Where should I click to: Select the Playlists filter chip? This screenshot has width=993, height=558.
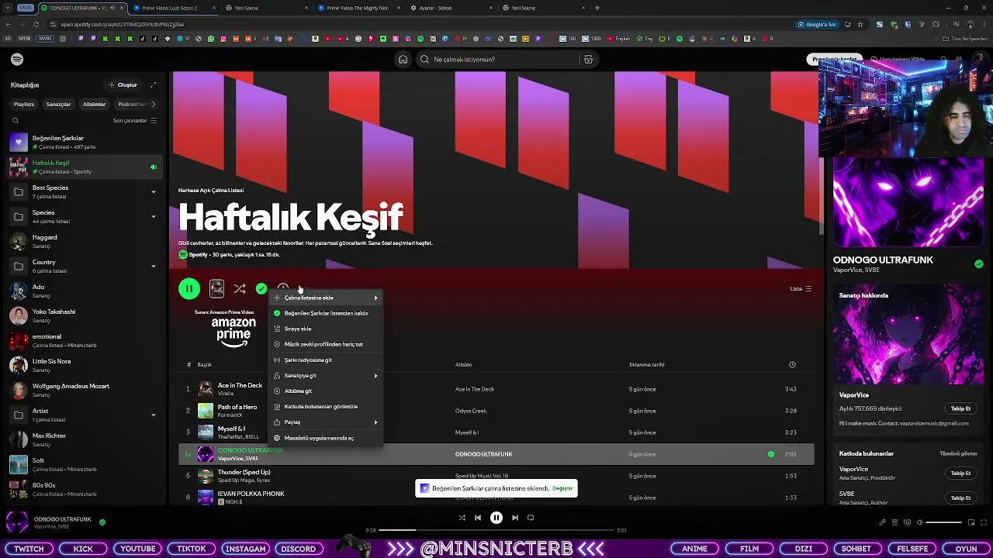click(24, 104)
